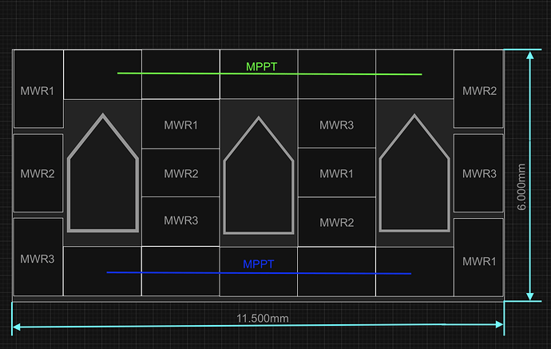Select MWR2 panel in the leftmost column
The width and height of the screenshot is (551, 349).
tap(38, 173)
